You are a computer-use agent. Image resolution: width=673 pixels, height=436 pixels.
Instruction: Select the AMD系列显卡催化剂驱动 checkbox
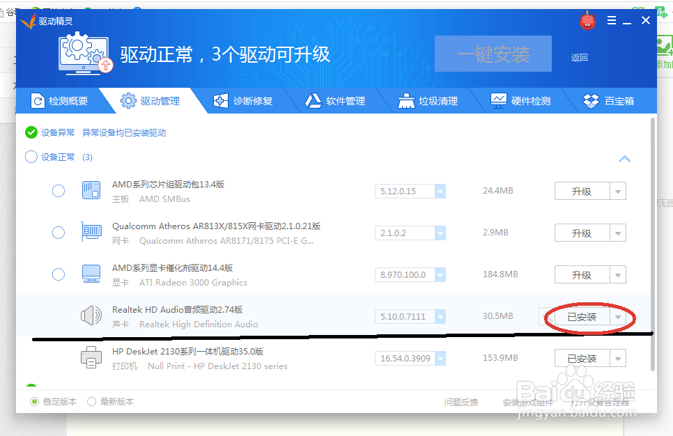click(59, 274)
